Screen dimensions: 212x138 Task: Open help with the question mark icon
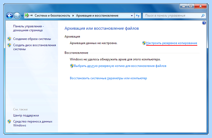204,23
